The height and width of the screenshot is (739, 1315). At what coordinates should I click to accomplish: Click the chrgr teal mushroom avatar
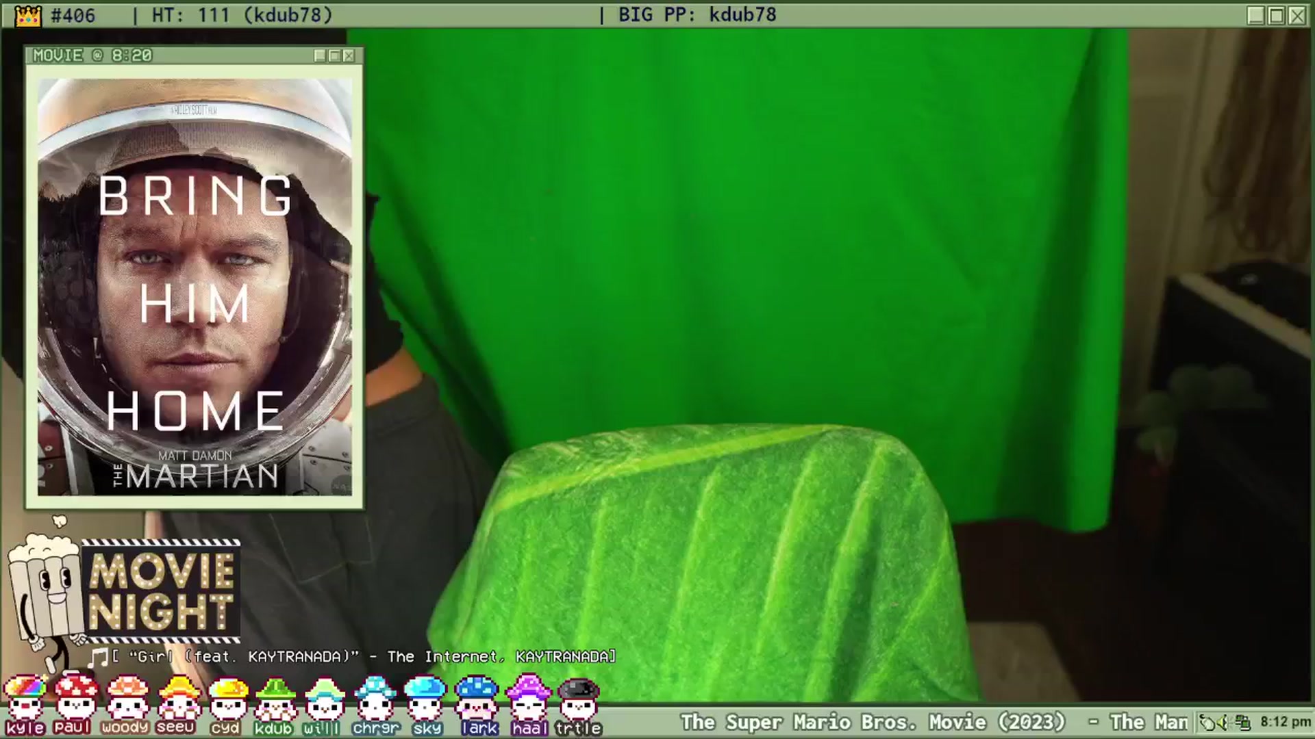(375, 698)
